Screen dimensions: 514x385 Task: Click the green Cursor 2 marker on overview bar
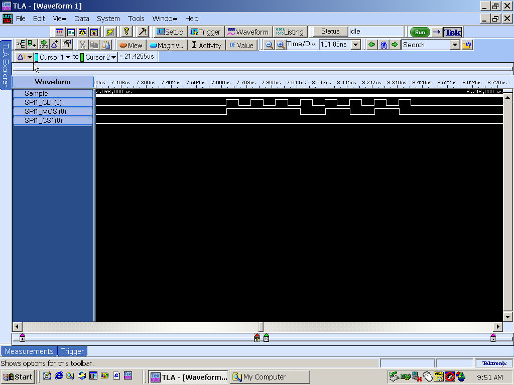tap(266, 337)
